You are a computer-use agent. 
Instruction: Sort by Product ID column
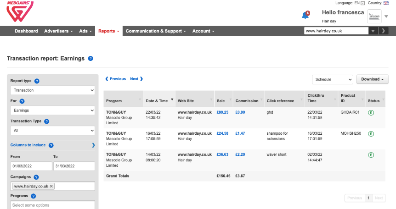pyautogui.click(x=351, y=99)
